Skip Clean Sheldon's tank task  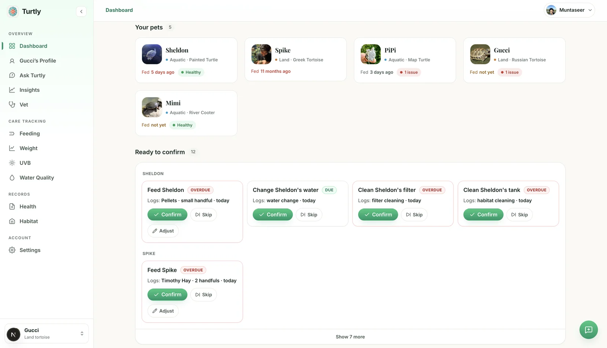click(520, 215)
